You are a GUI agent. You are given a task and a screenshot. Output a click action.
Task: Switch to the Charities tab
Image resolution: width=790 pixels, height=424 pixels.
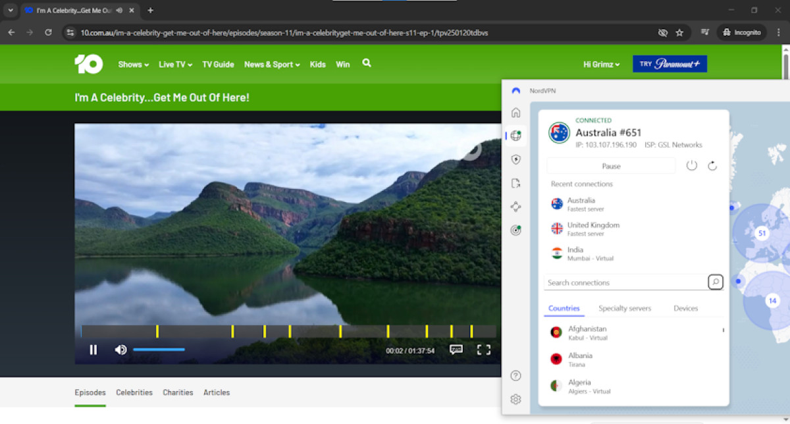[178, 392]
